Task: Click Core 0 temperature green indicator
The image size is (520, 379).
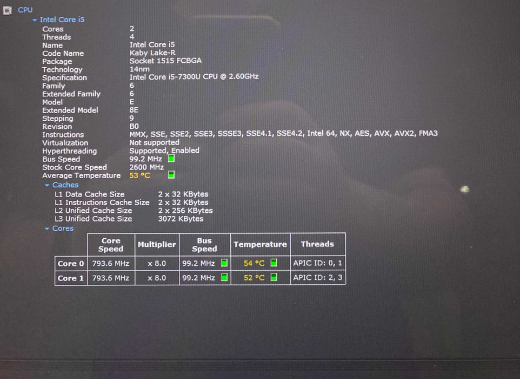Action: 274,263
